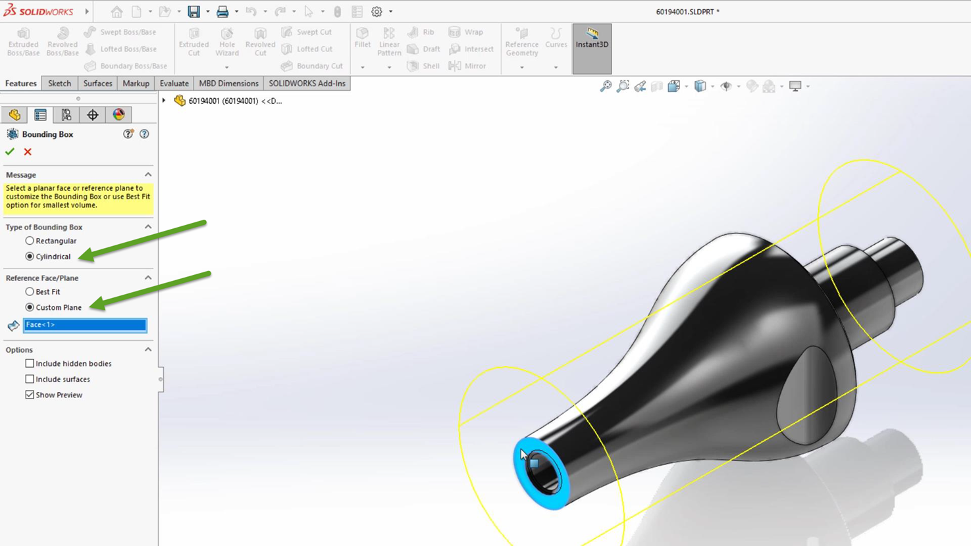Open Reference Geometry dropdown arrow
The image size is (971, 546).
click(x=521, y=67)
